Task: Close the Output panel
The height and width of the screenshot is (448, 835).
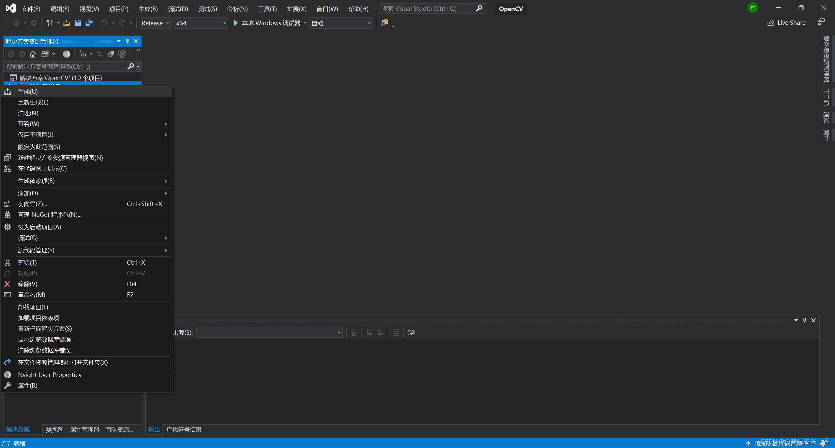Action: (x=813, y=320)
